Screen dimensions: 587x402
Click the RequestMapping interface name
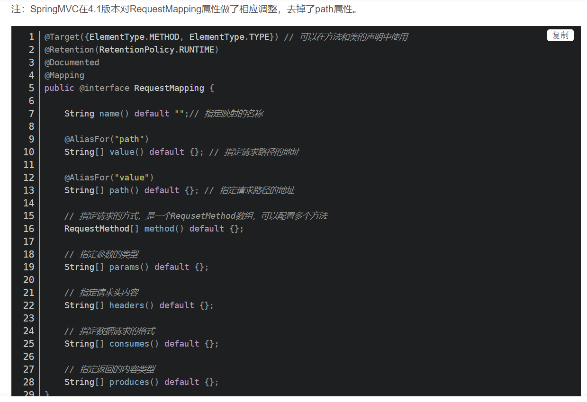point(169,88)
